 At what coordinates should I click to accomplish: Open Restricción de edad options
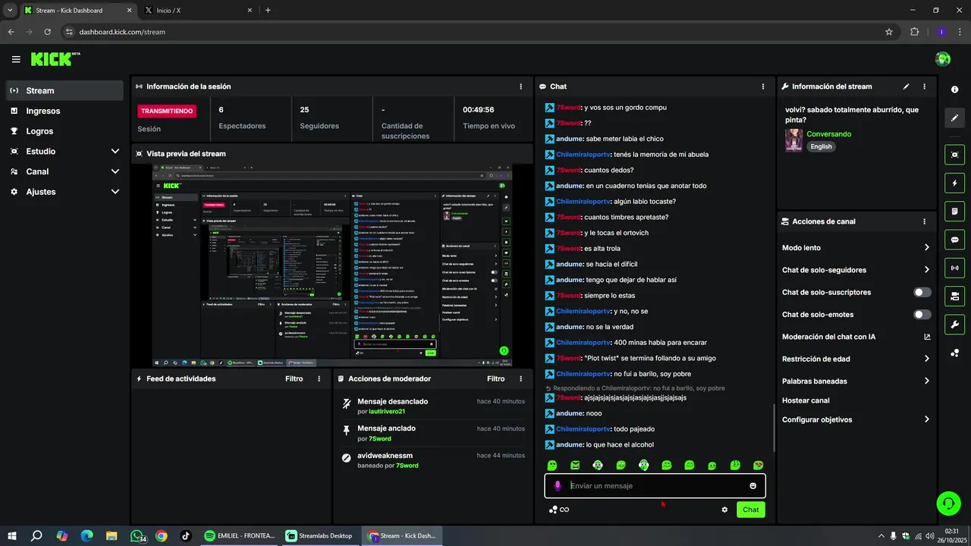[x=856, y=359]
